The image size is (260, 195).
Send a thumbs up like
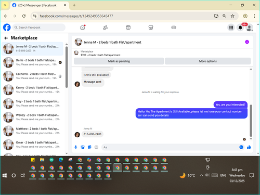pyautogui.click(x=249, y=147)
